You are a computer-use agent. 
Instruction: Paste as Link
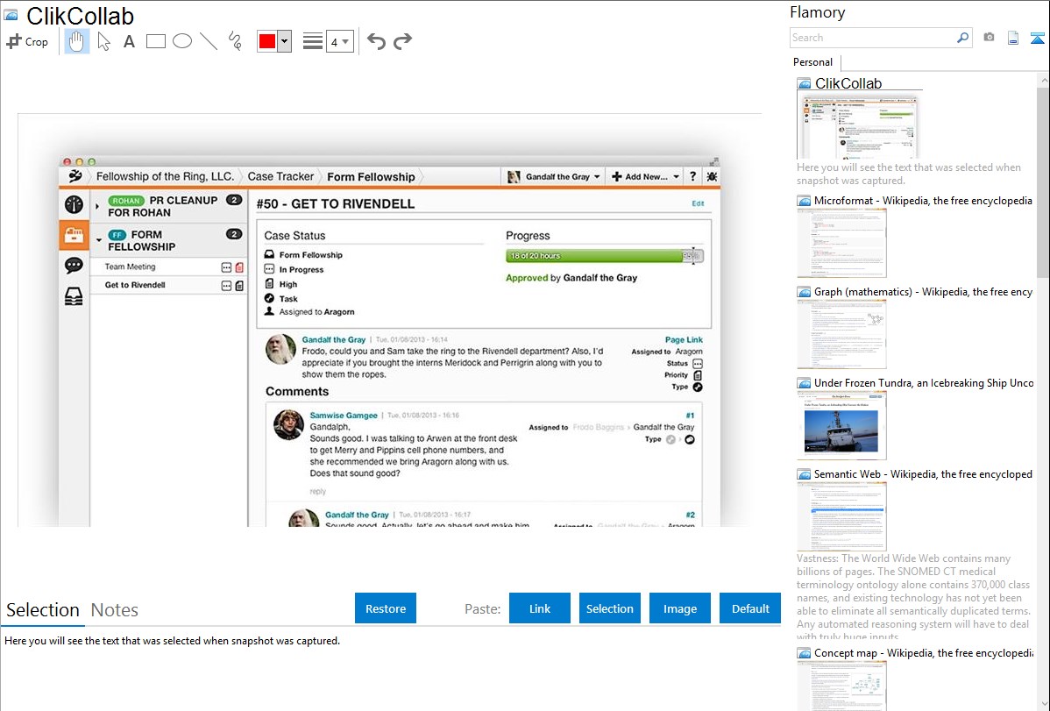[x=540, y=608]
